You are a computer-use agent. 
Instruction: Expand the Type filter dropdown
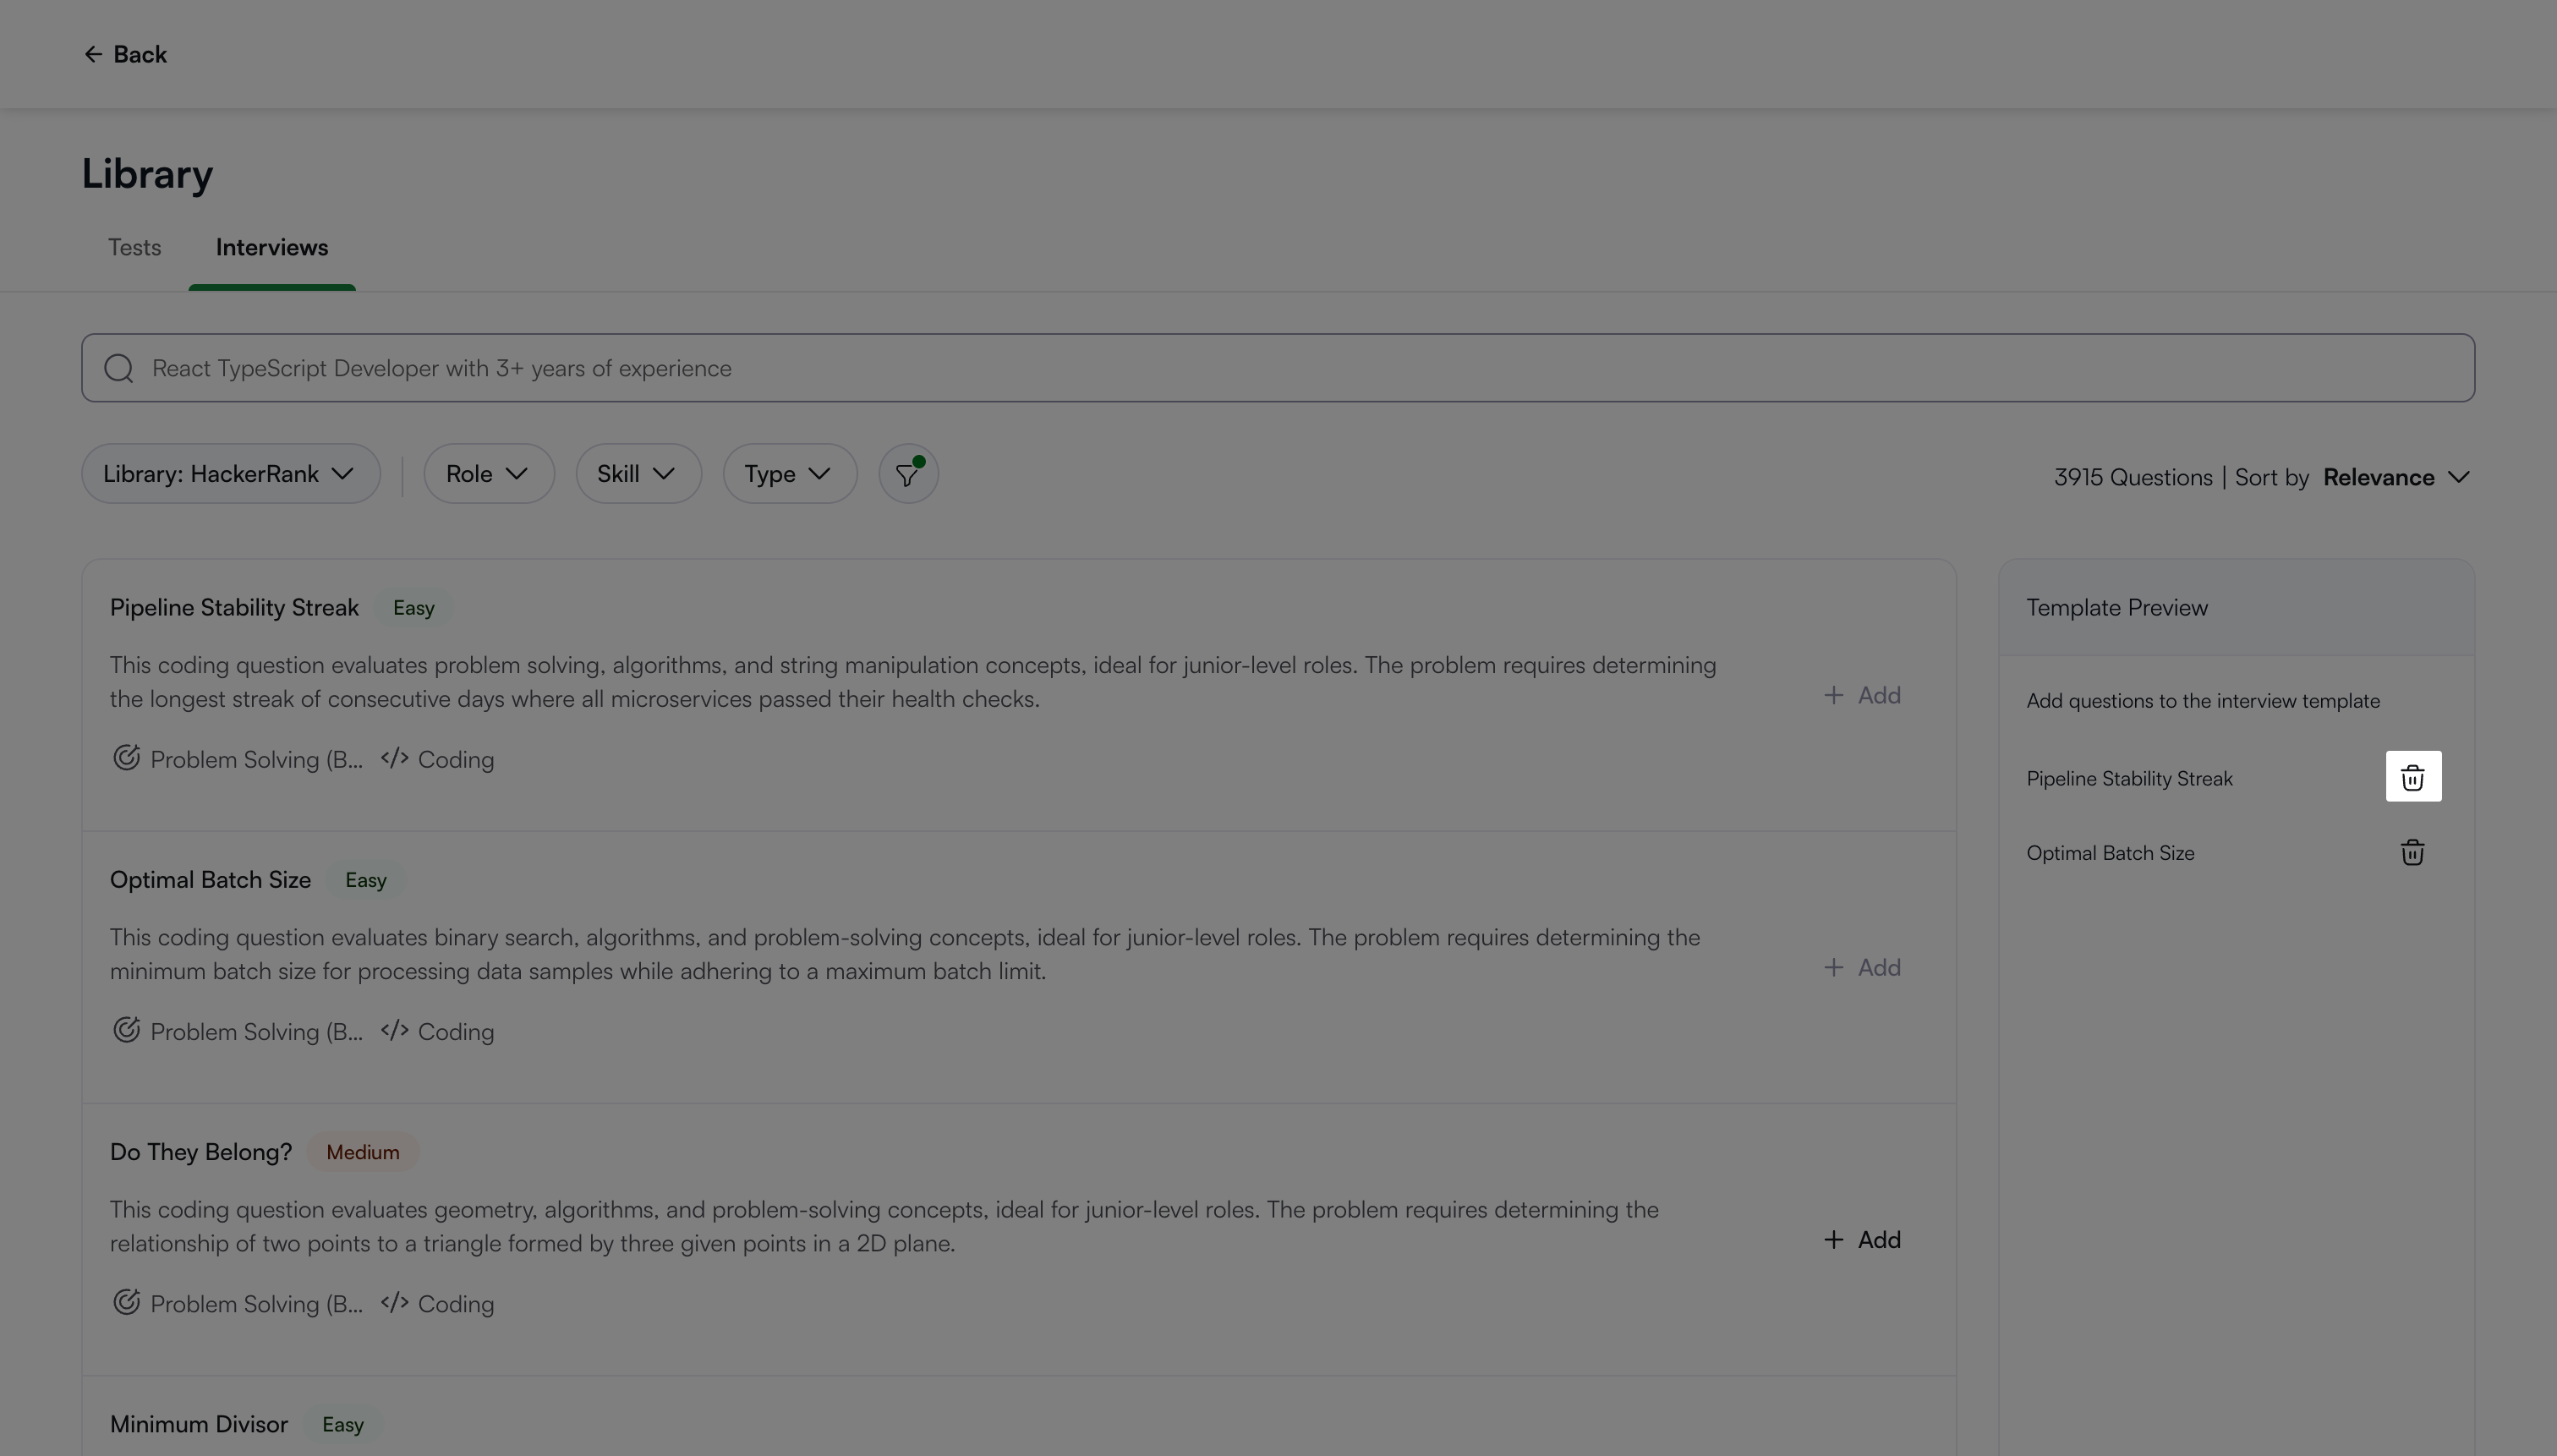click(790, 474)
